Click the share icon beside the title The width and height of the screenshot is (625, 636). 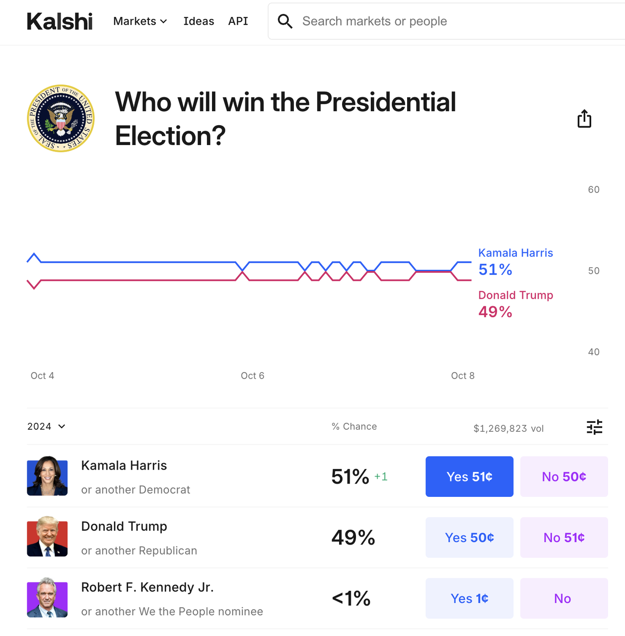click(x=584, y=119)
